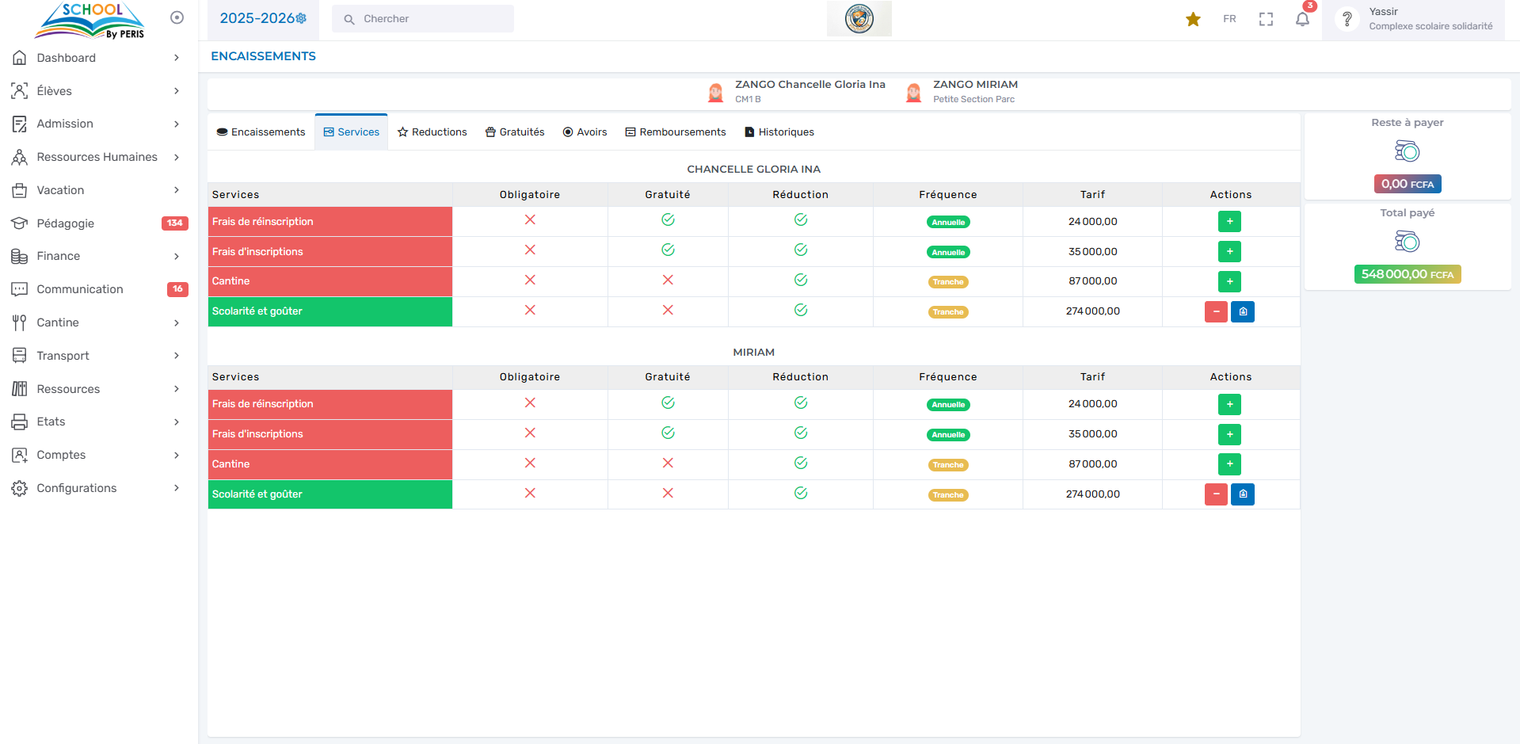Switch language using FR selector

(1229, 19)
